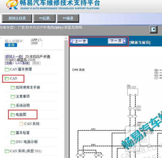This screenshot has width=162, height=158.
Task: Go forward with the >>前进 button
Action: point(68,18)
